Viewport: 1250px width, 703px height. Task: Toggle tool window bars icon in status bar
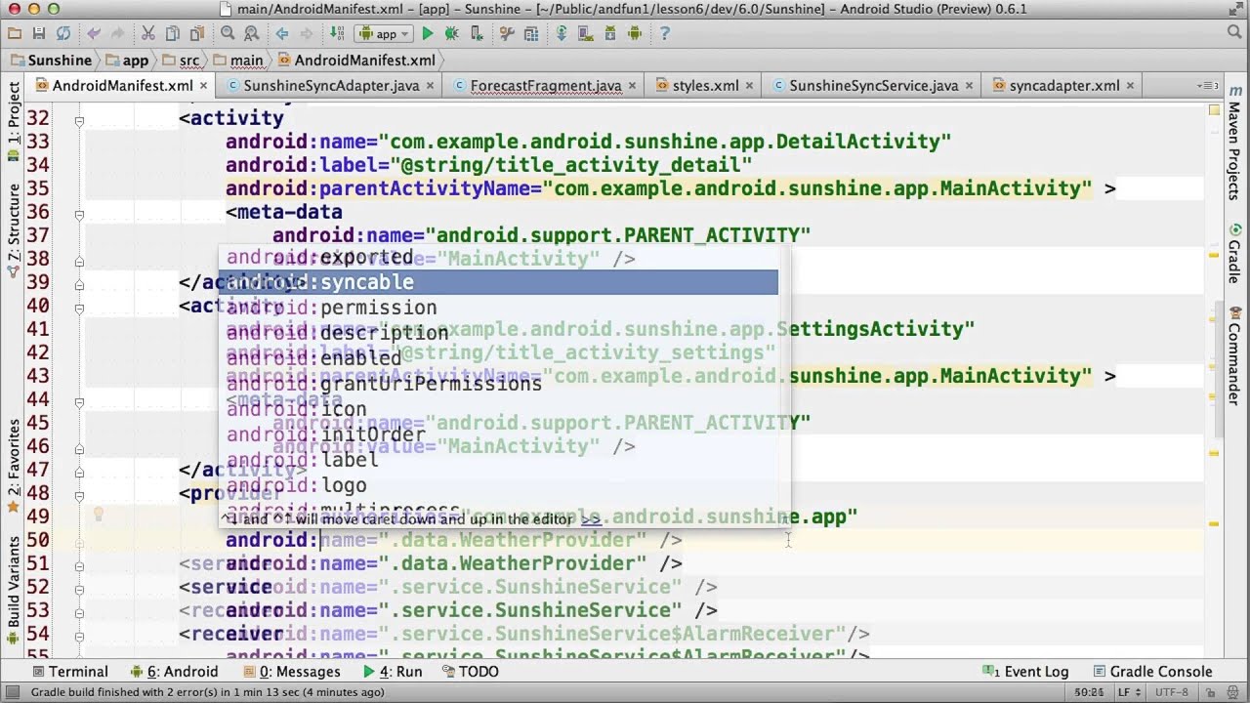[12, 692]
